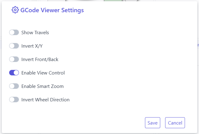Click blank header space right of the dialog title
This screenshot has height=134, width=199.
click(137, 10)
